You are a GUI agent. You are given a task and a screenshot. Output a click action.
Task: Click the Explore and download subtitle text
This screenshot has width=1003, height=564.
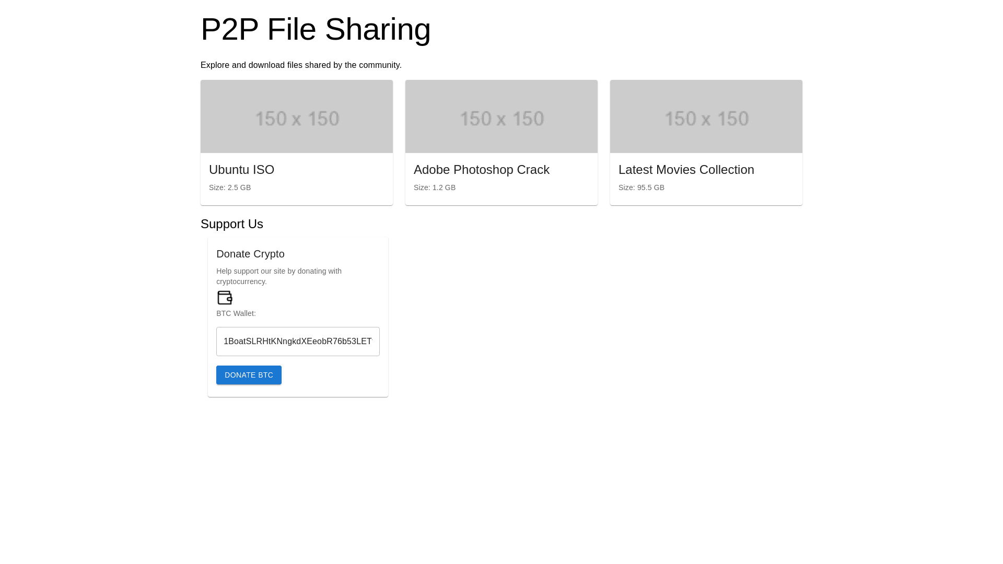pyautogui.click(x=301, y=65)
